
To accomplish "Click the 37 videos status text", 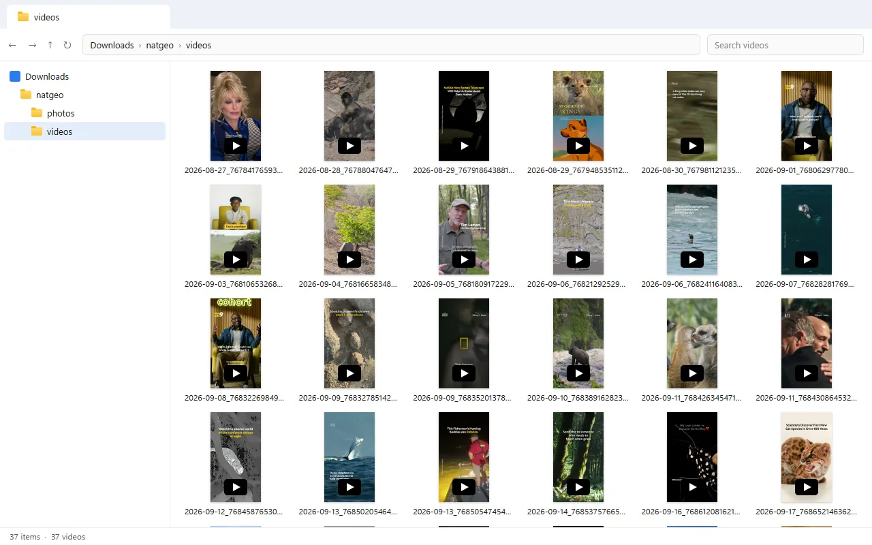I will (x=68, y=537).
